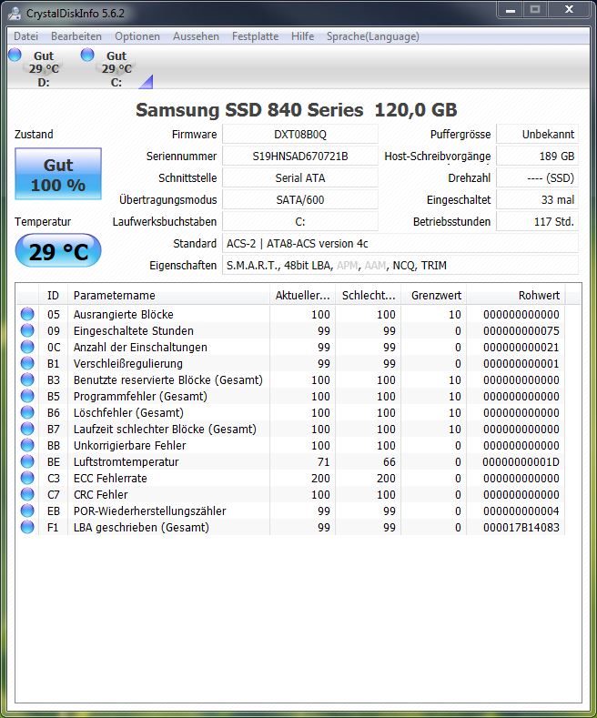
Task: Open the Sprache(Language) menu
Action: [x=372, y=36]
